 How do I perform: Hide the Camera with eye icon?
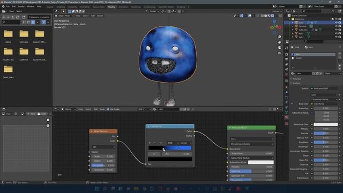336,26
